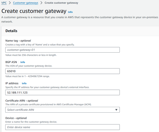
Task: Click the Certificate ARN dropdown arrow icon
Action: (x=116, y=110)
